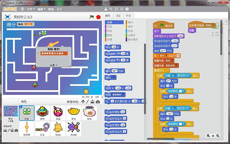Click the green flag to start the project

[92, 17]
